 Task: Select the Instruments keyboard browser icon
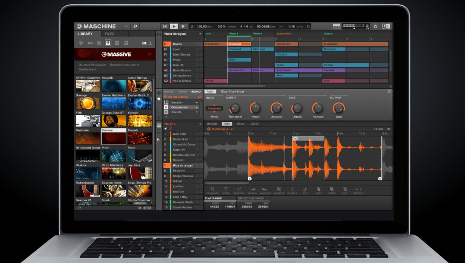click(x=108, y=43)
